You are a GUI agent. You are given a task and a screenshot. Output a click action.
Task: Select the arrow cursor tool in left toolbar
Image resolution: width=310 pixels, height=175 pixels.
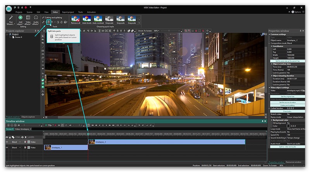click(x=43, y=36)
